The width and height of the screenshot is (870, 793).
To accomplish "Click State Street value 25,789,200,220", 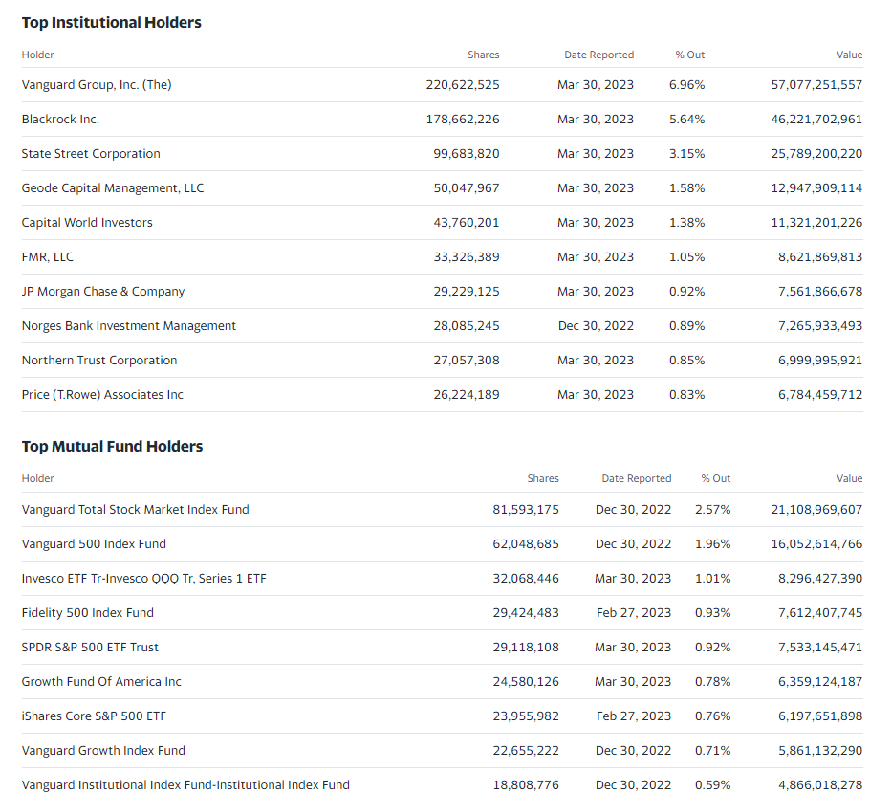I will pos(816,154).
